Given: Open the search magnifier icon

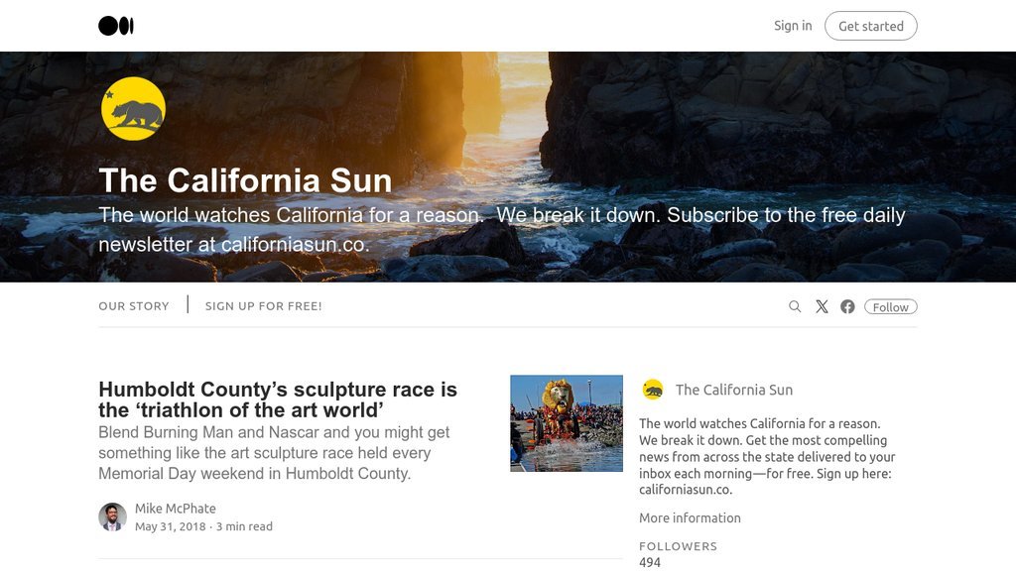Looking at the screenshot, I should coord(795,307).
